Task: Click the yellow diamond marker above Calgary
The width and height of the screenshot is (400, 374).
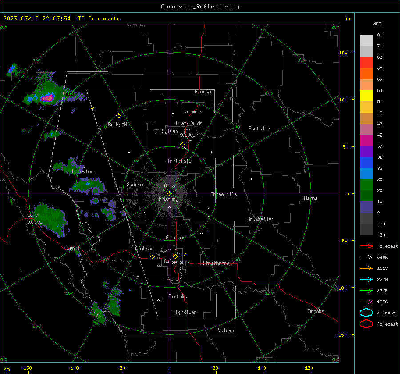Action: (x=176, y=256)
